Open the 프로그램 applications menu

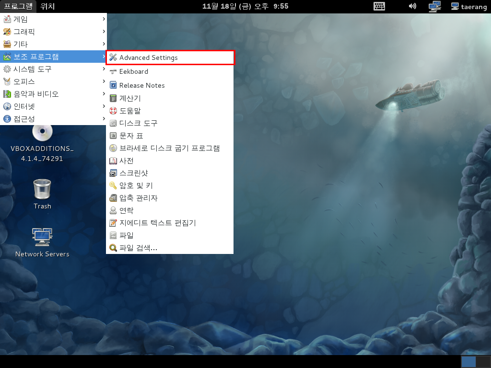[x=18, y=6]
